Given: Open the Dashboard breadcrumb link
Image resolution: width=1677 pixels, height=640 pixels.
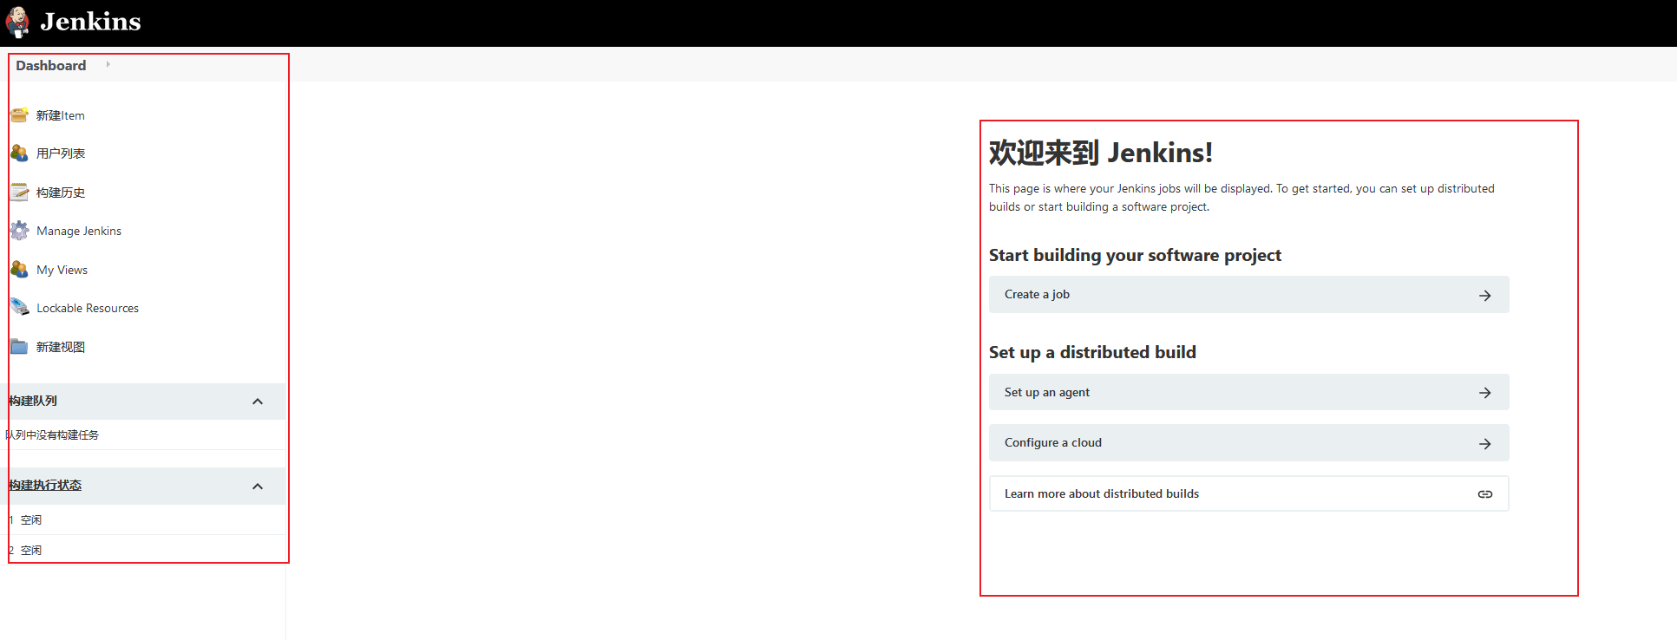Looking at the screenshot, I should [x=51, y=66].
